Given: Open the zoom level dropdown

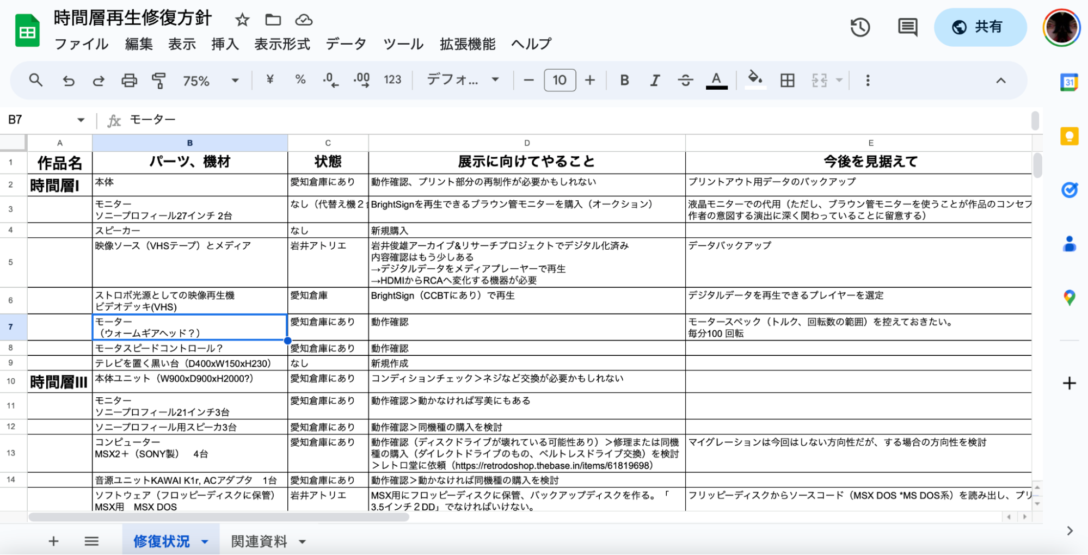Looking at the screenshot, I should (235, 81).
